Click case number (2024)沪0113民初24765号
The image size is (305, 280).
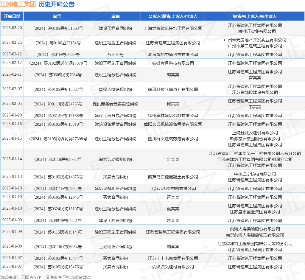58,104
